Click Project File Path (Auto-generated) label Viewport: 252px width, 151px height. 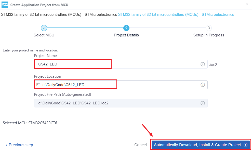(62, 94)
